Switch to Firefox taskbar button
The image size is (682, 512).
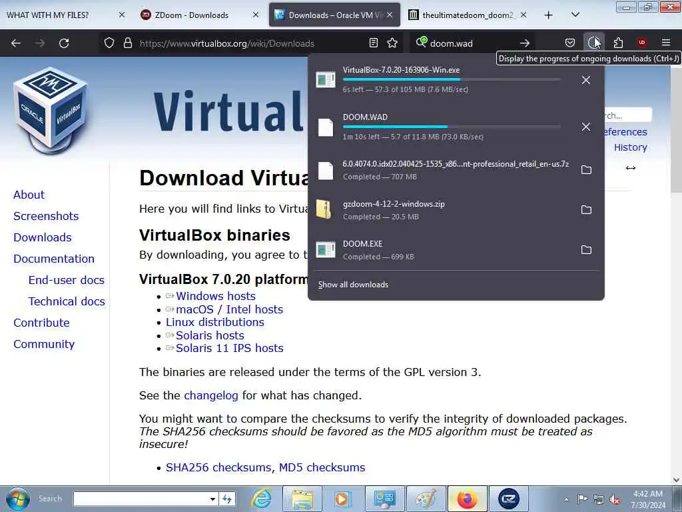pyautogui.click(x=467, y=499)
